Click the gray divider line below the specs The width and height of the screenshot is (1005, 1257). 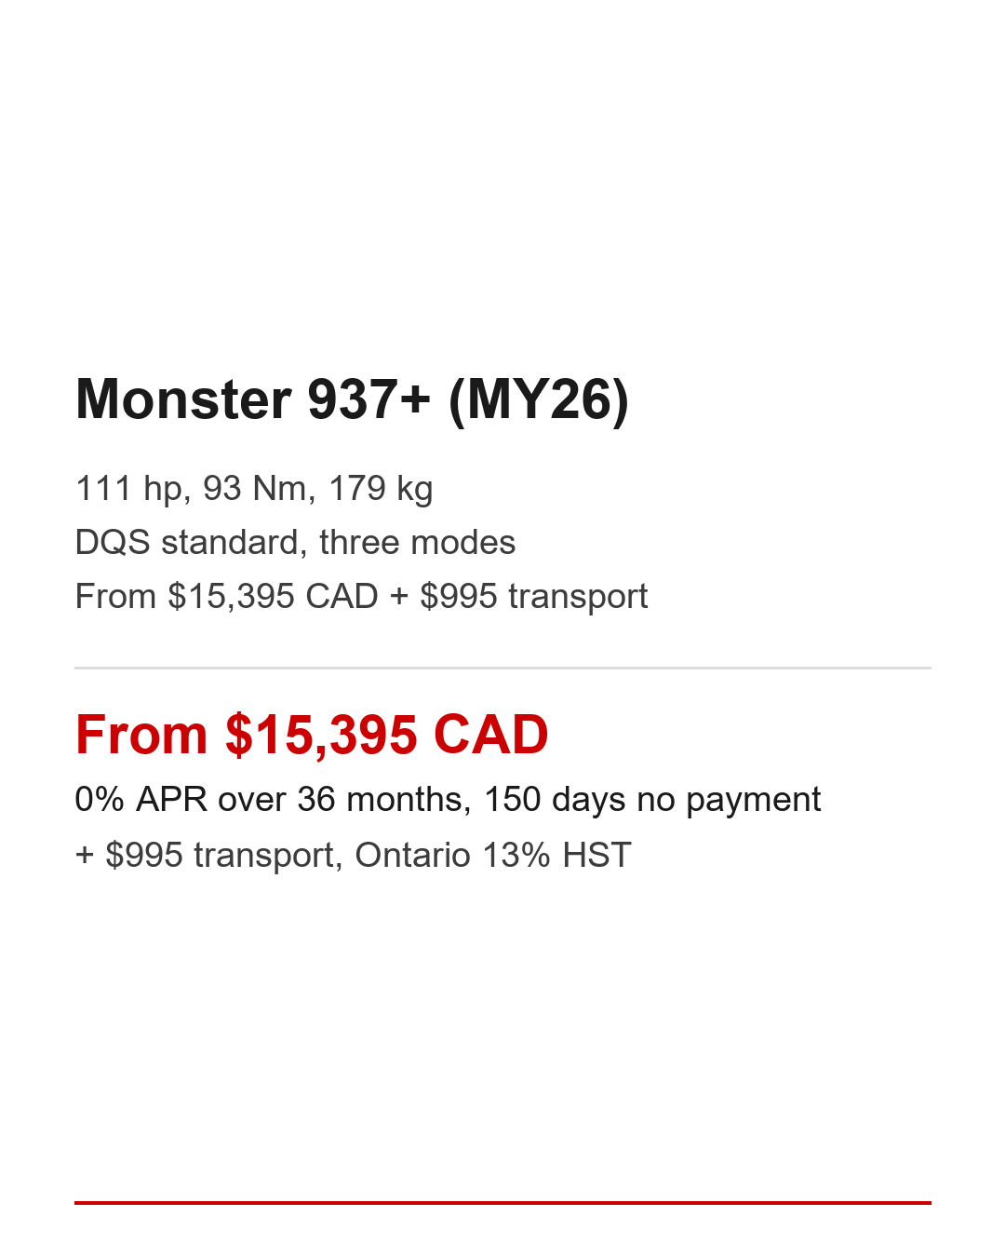tap(502, 668)
